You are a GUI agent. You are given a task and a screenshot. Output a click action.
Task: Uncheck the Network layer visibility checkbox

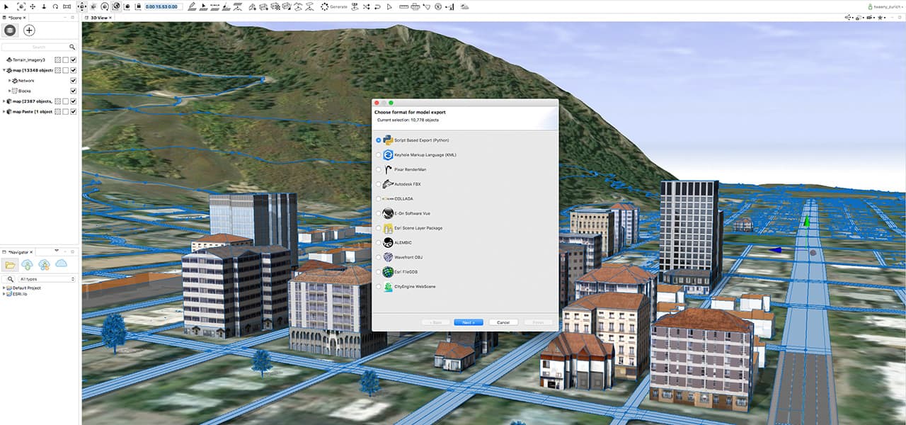pos(74,81)
